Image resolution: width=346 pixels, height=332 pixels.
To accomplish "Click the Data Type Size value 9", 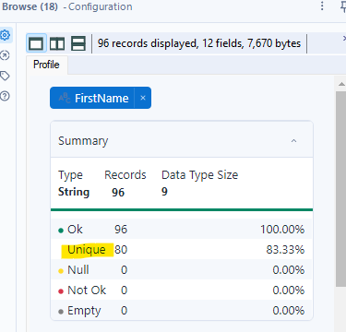I will point(164,192).
